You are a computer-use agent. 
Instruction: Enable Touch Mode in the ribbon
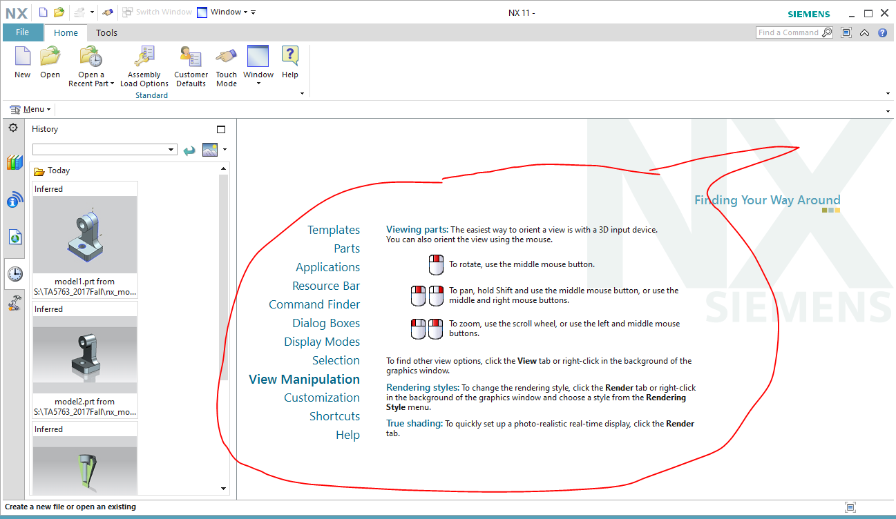pyautogui.click(x=226, y=66)
